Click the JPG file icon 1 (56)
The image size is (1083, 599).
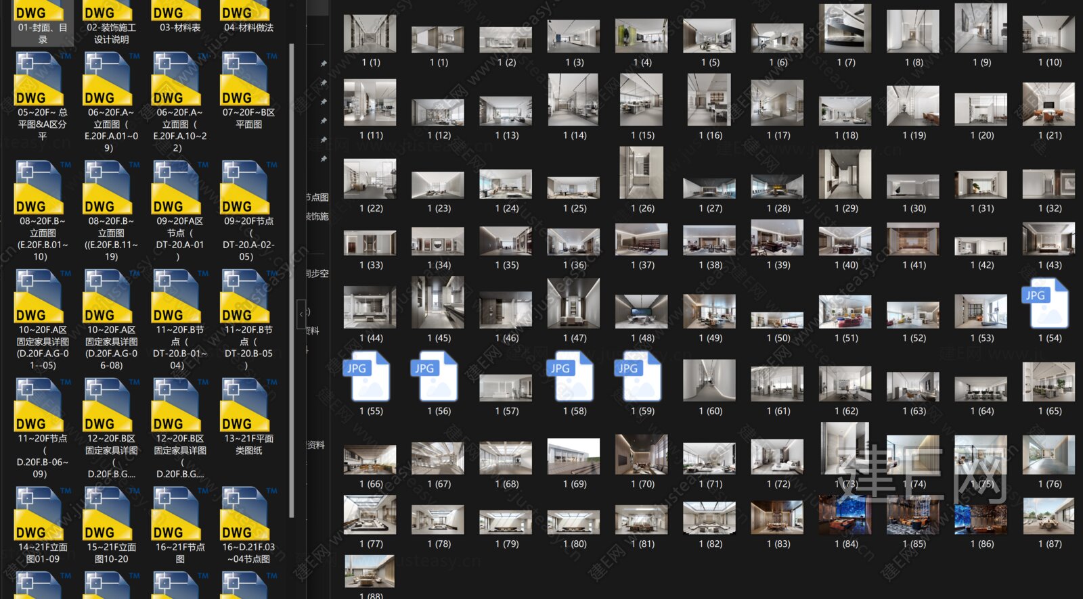tap(435, 376)
